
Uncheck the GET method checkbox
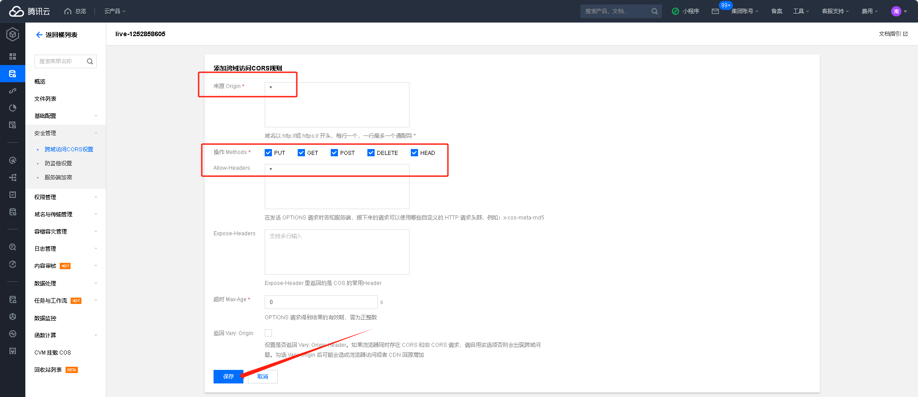(301, 153)
